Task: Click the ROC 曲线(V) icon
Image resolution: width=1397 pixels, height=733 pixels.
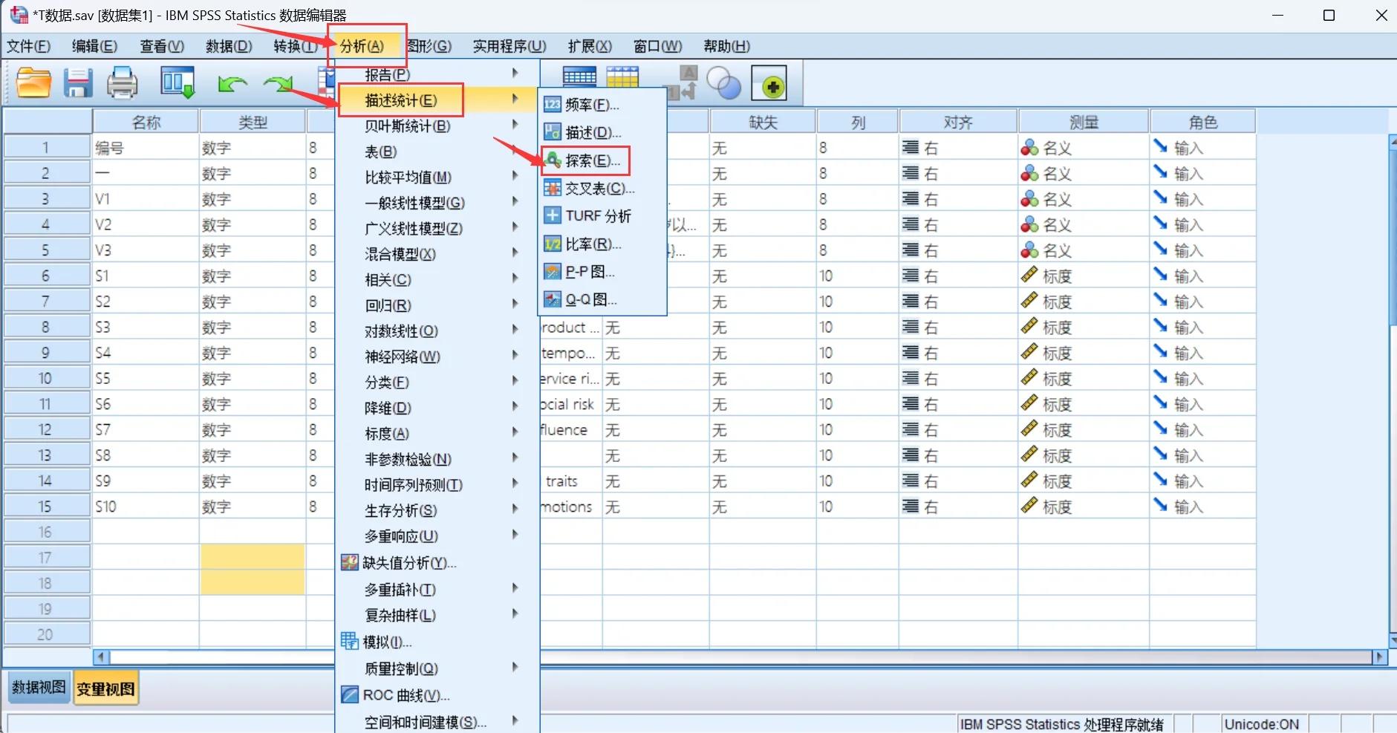Action: point(350,695)
